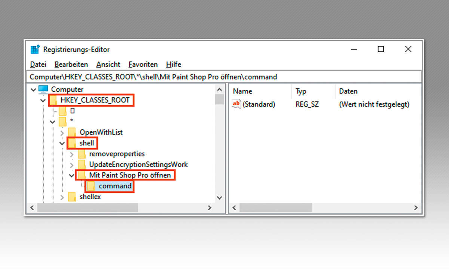This screenshot has width=449, height=269.
Task: Click the tree pane horizontal scroll thumb
Action: click(x=88, y=207)
